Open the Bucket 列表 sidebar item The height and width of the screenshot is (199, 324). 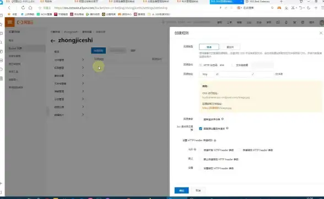coord(25,48)
